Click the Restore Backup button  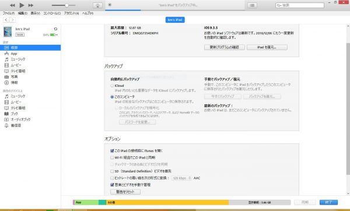coord(262,97)
